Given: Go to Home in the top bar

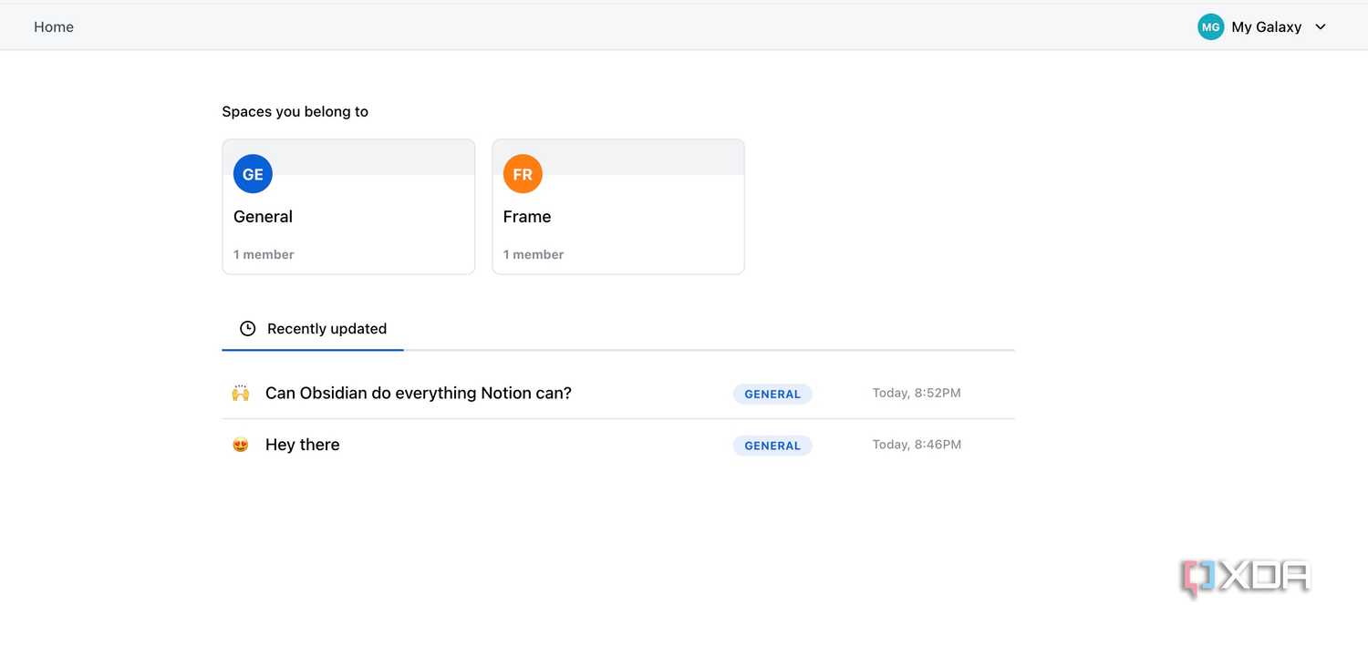Looking at the screenshot, I should point(54,27).
